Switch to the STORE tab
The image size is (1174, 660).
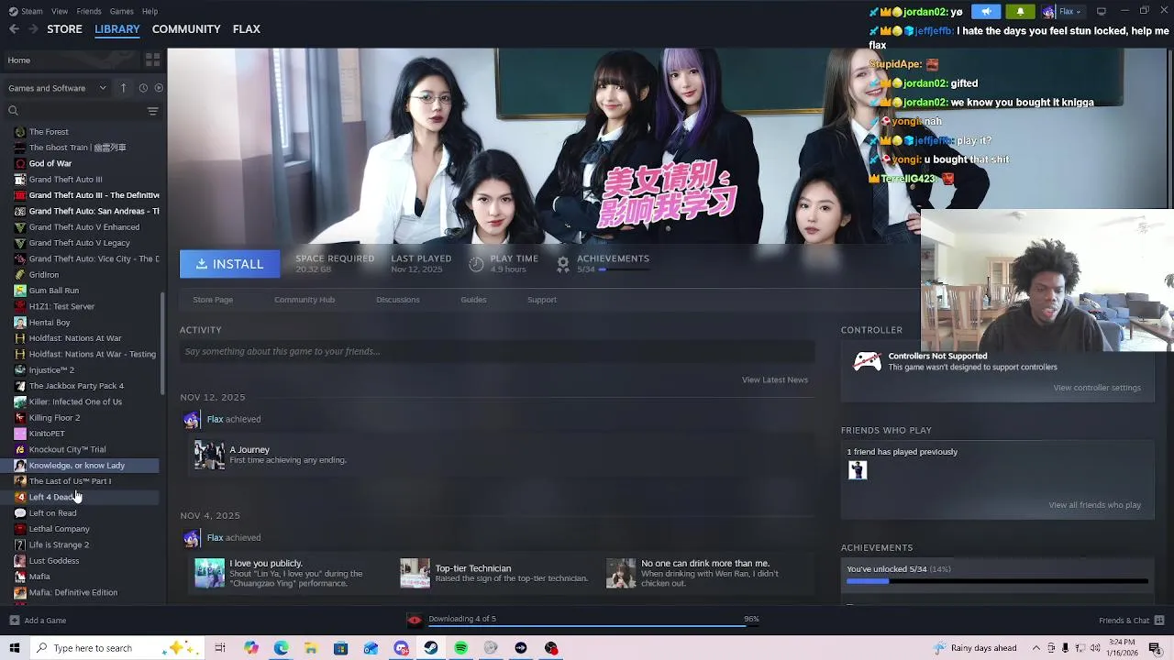(x=64, y=29)
